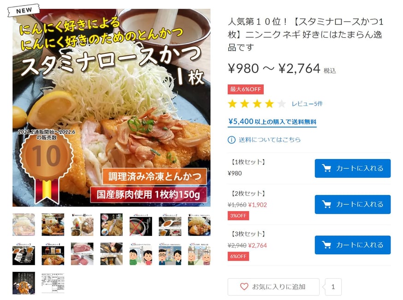Click the quantity input field showing 1

tap(333, 287)
